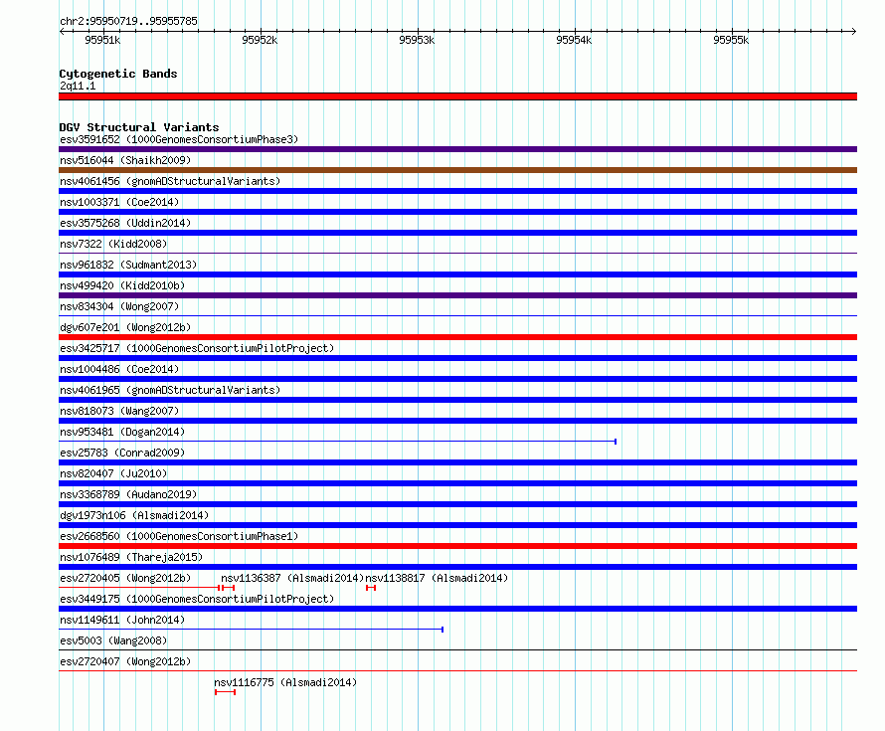Open variant esv5003 (Wang2008) label
This screenshot has width=885, height=731.
[113, 640]
